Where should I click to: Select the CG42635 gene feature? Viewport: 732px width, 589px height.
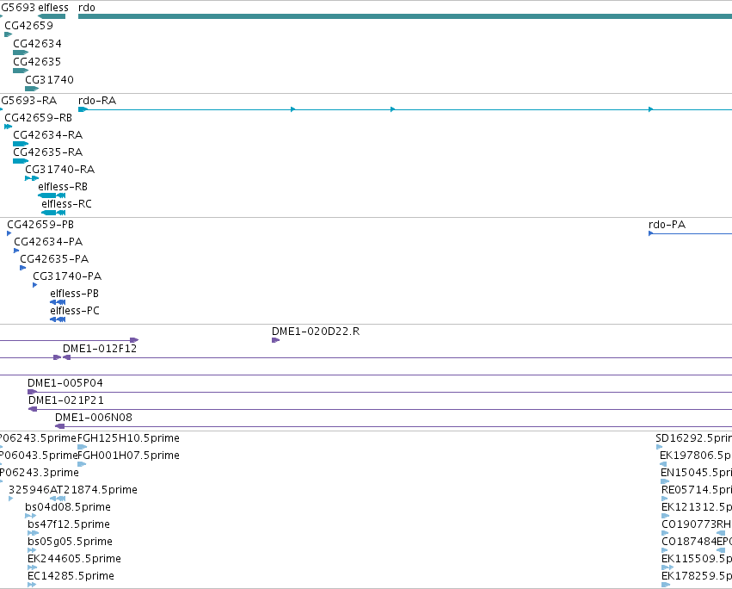coord(21,71)
